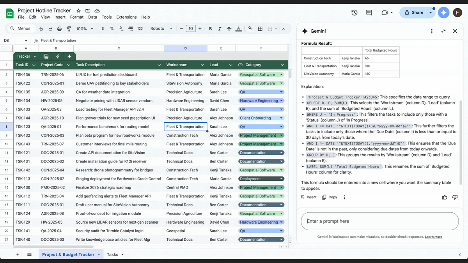Open the Learn more link under Gemini
Screen dimensions: 468x263
point(433,237)
